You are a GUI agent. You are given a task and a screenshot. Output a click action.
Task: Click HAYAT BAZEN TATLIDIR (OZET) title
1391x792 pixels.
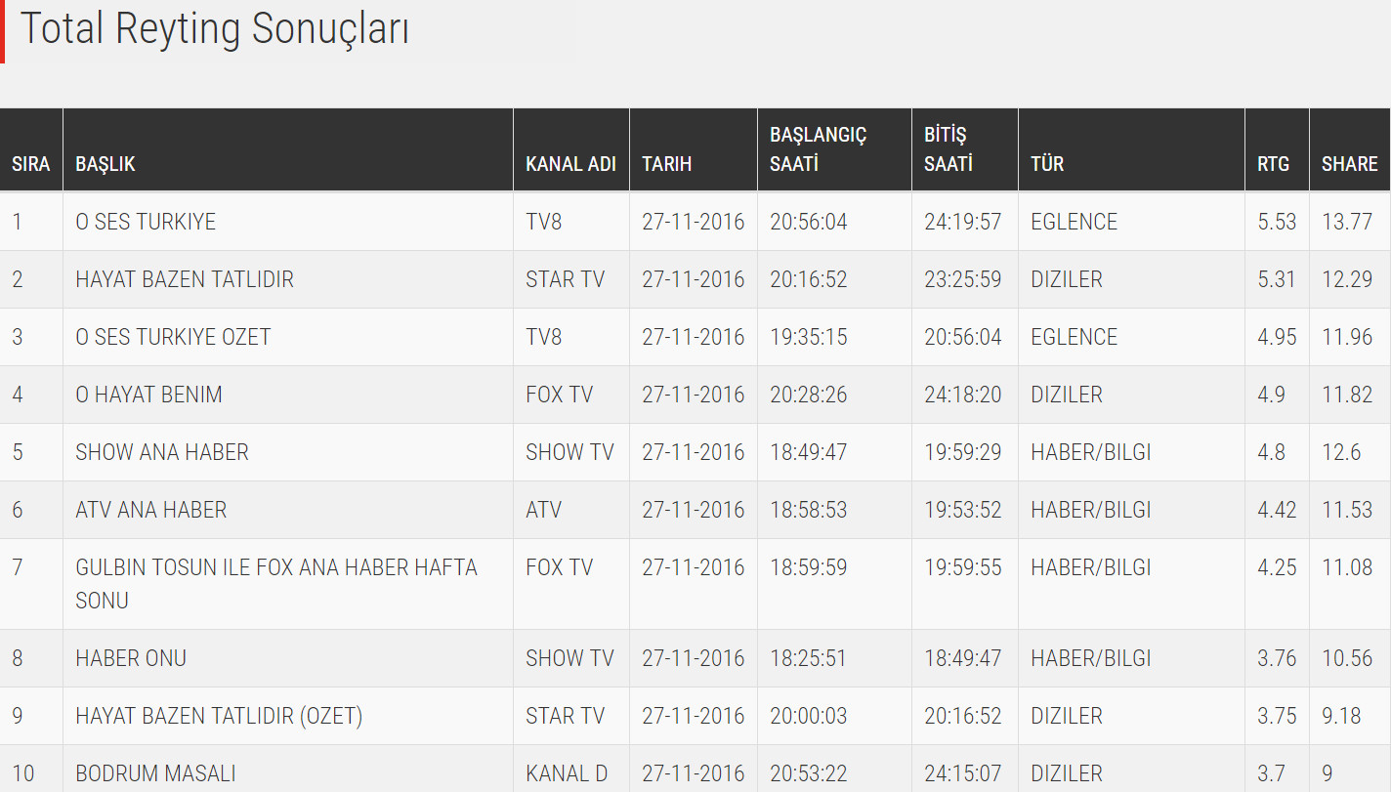219,716
